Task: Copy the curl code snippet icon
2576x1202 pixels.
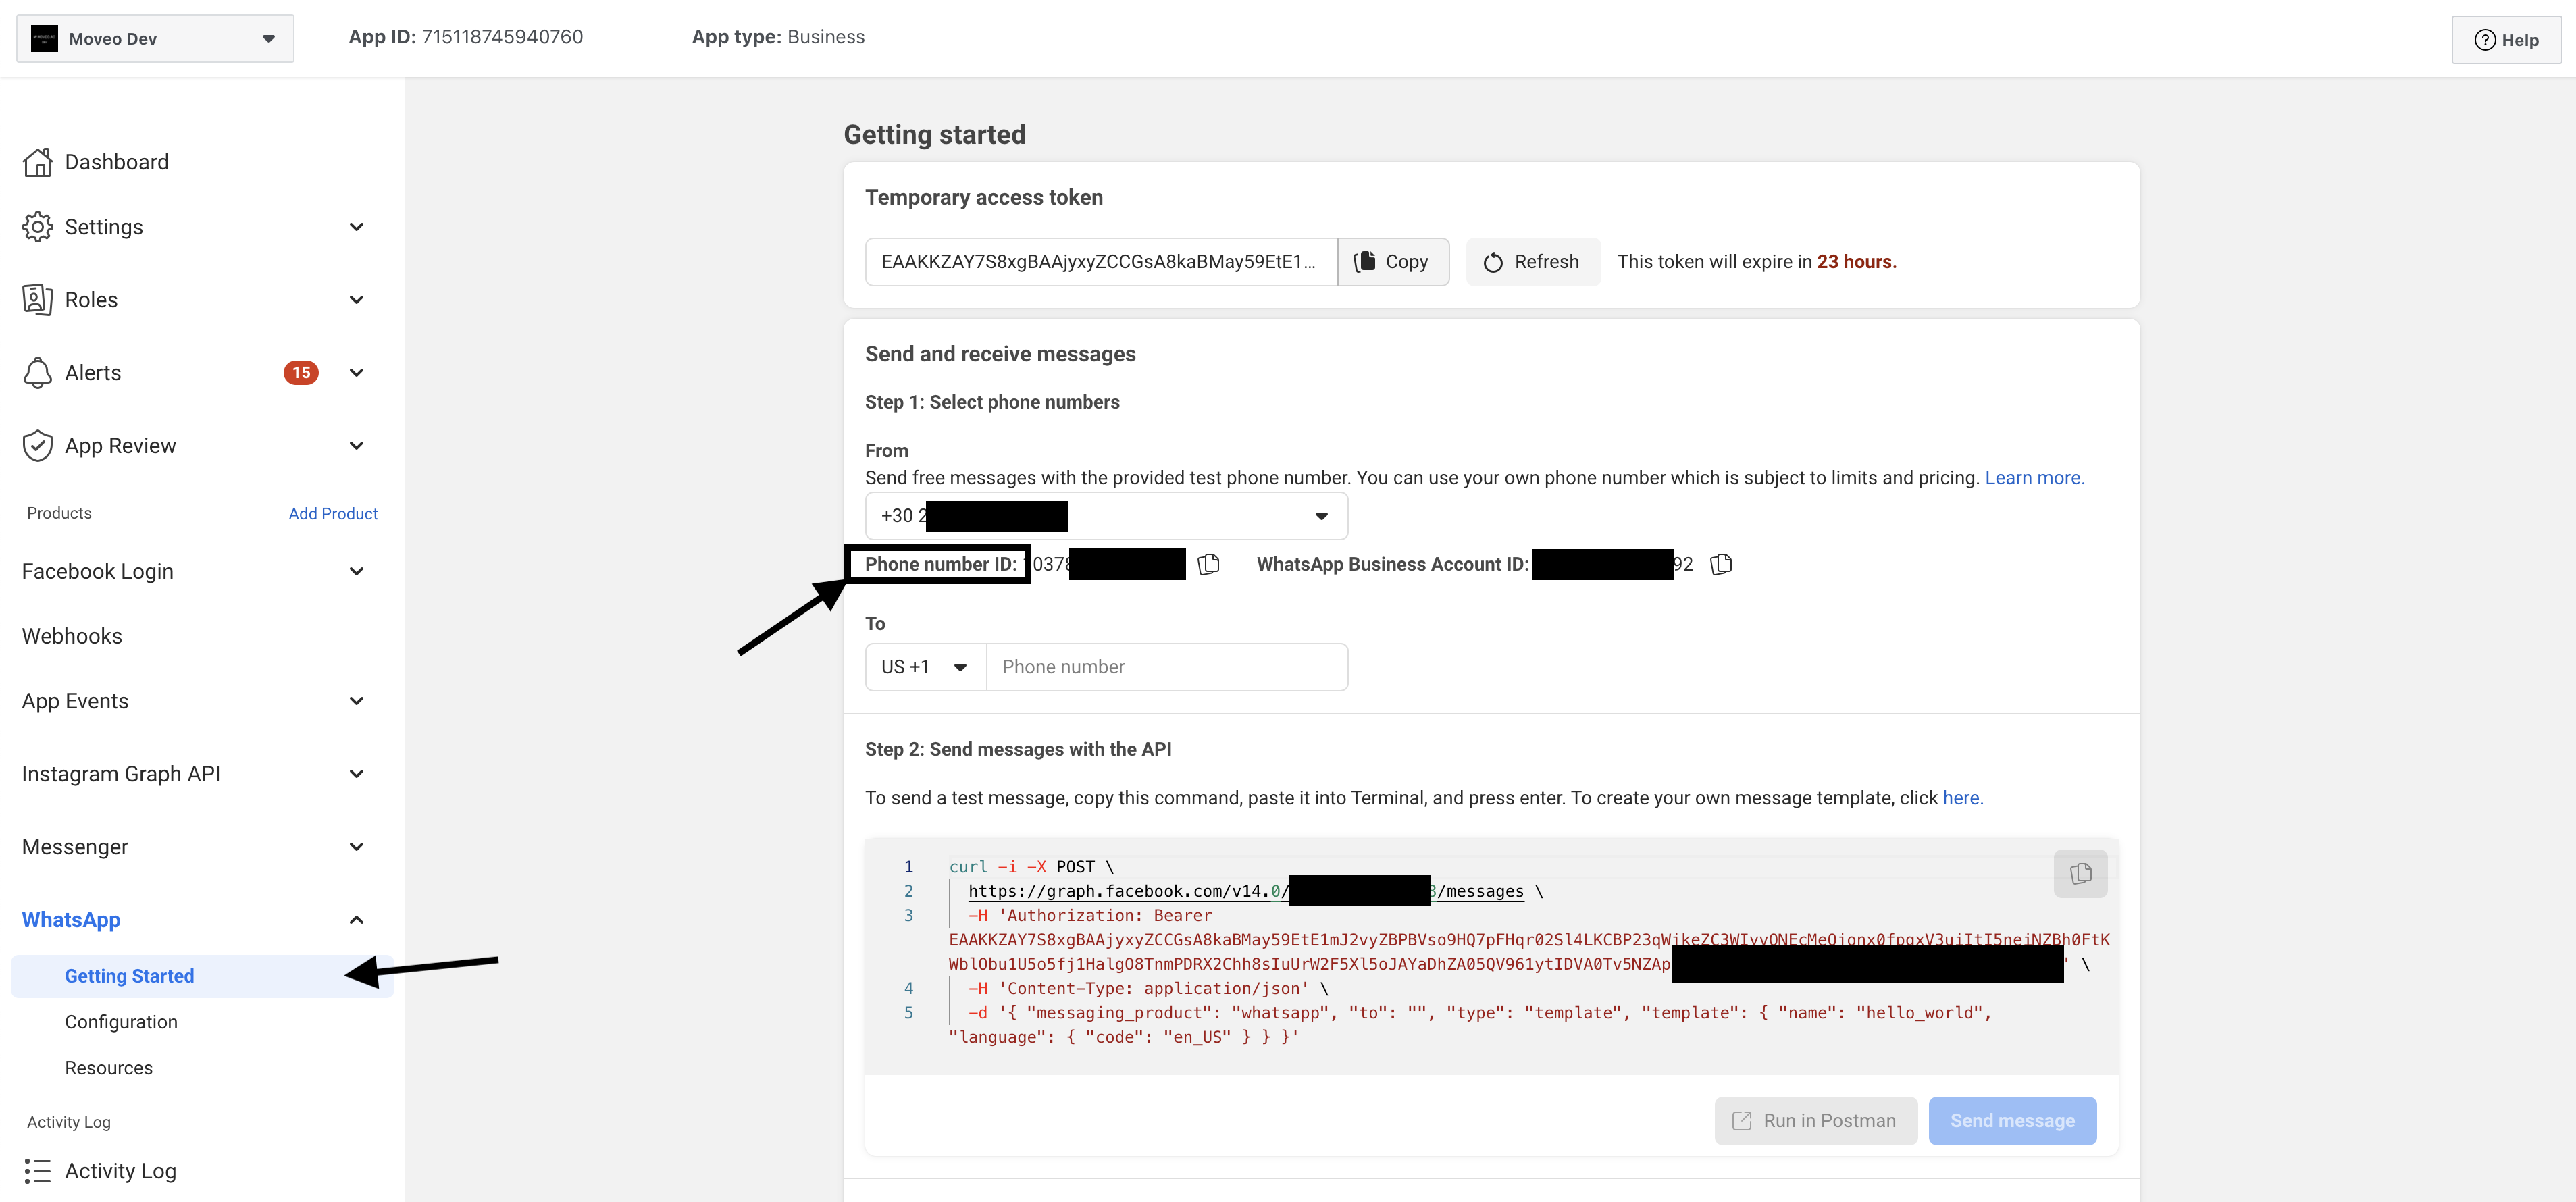Action: [2080, 873]
